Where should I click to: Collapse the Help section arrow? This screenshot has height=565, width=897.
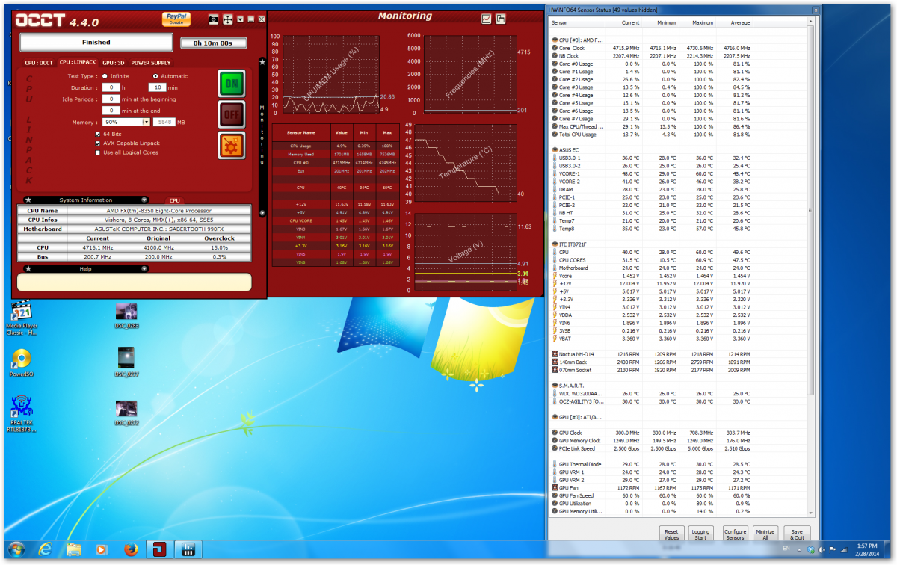144,268
